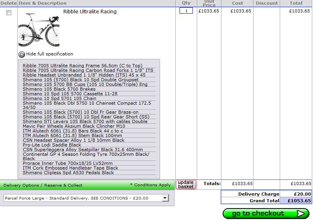Click the Grand Total £1053.65 value

tap(299, 201)
